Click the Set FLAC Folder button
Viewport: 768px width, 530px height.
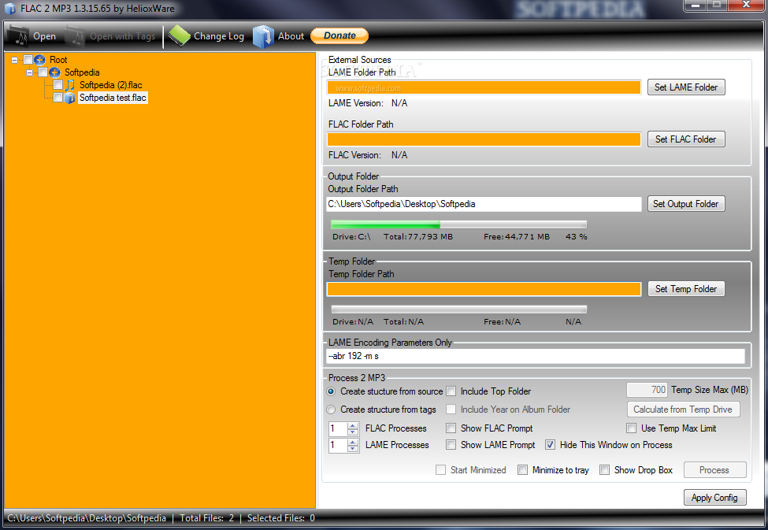pyautogui.click(x=686, y=139)
